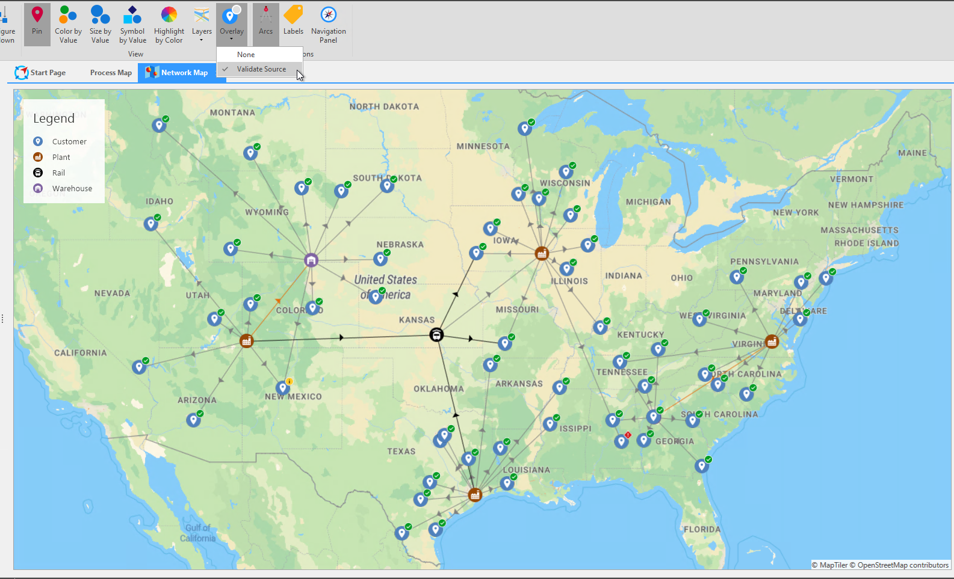Select the purple warehouse node in Wyoming
Screen dimensions: 954x579
tap(311, 260)
